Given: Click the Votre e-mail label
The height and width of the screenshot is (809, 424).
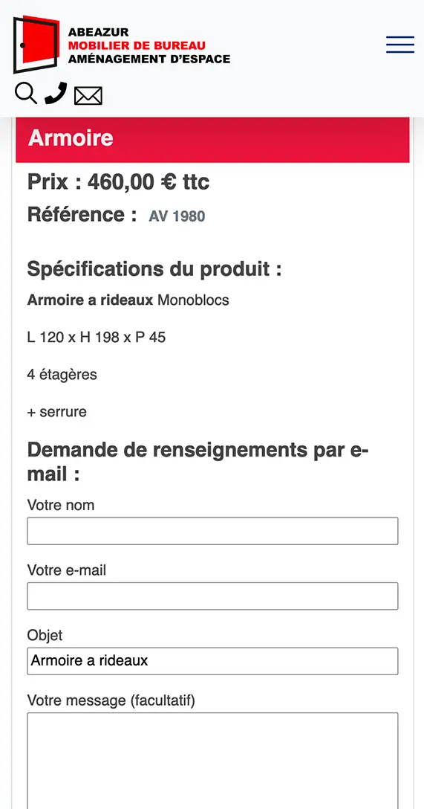Looking at the screenshot, I should click(x=67, y=570).
